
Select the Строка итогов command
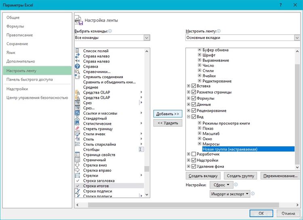[109, 186]
